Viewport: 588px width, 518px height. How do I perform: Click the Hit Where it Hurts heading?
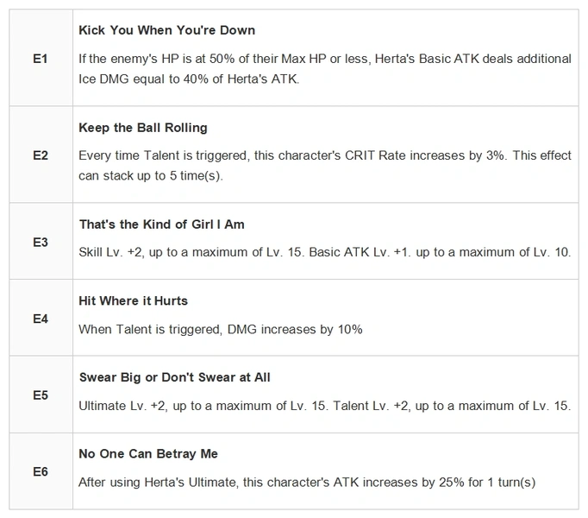pos(133,301)
